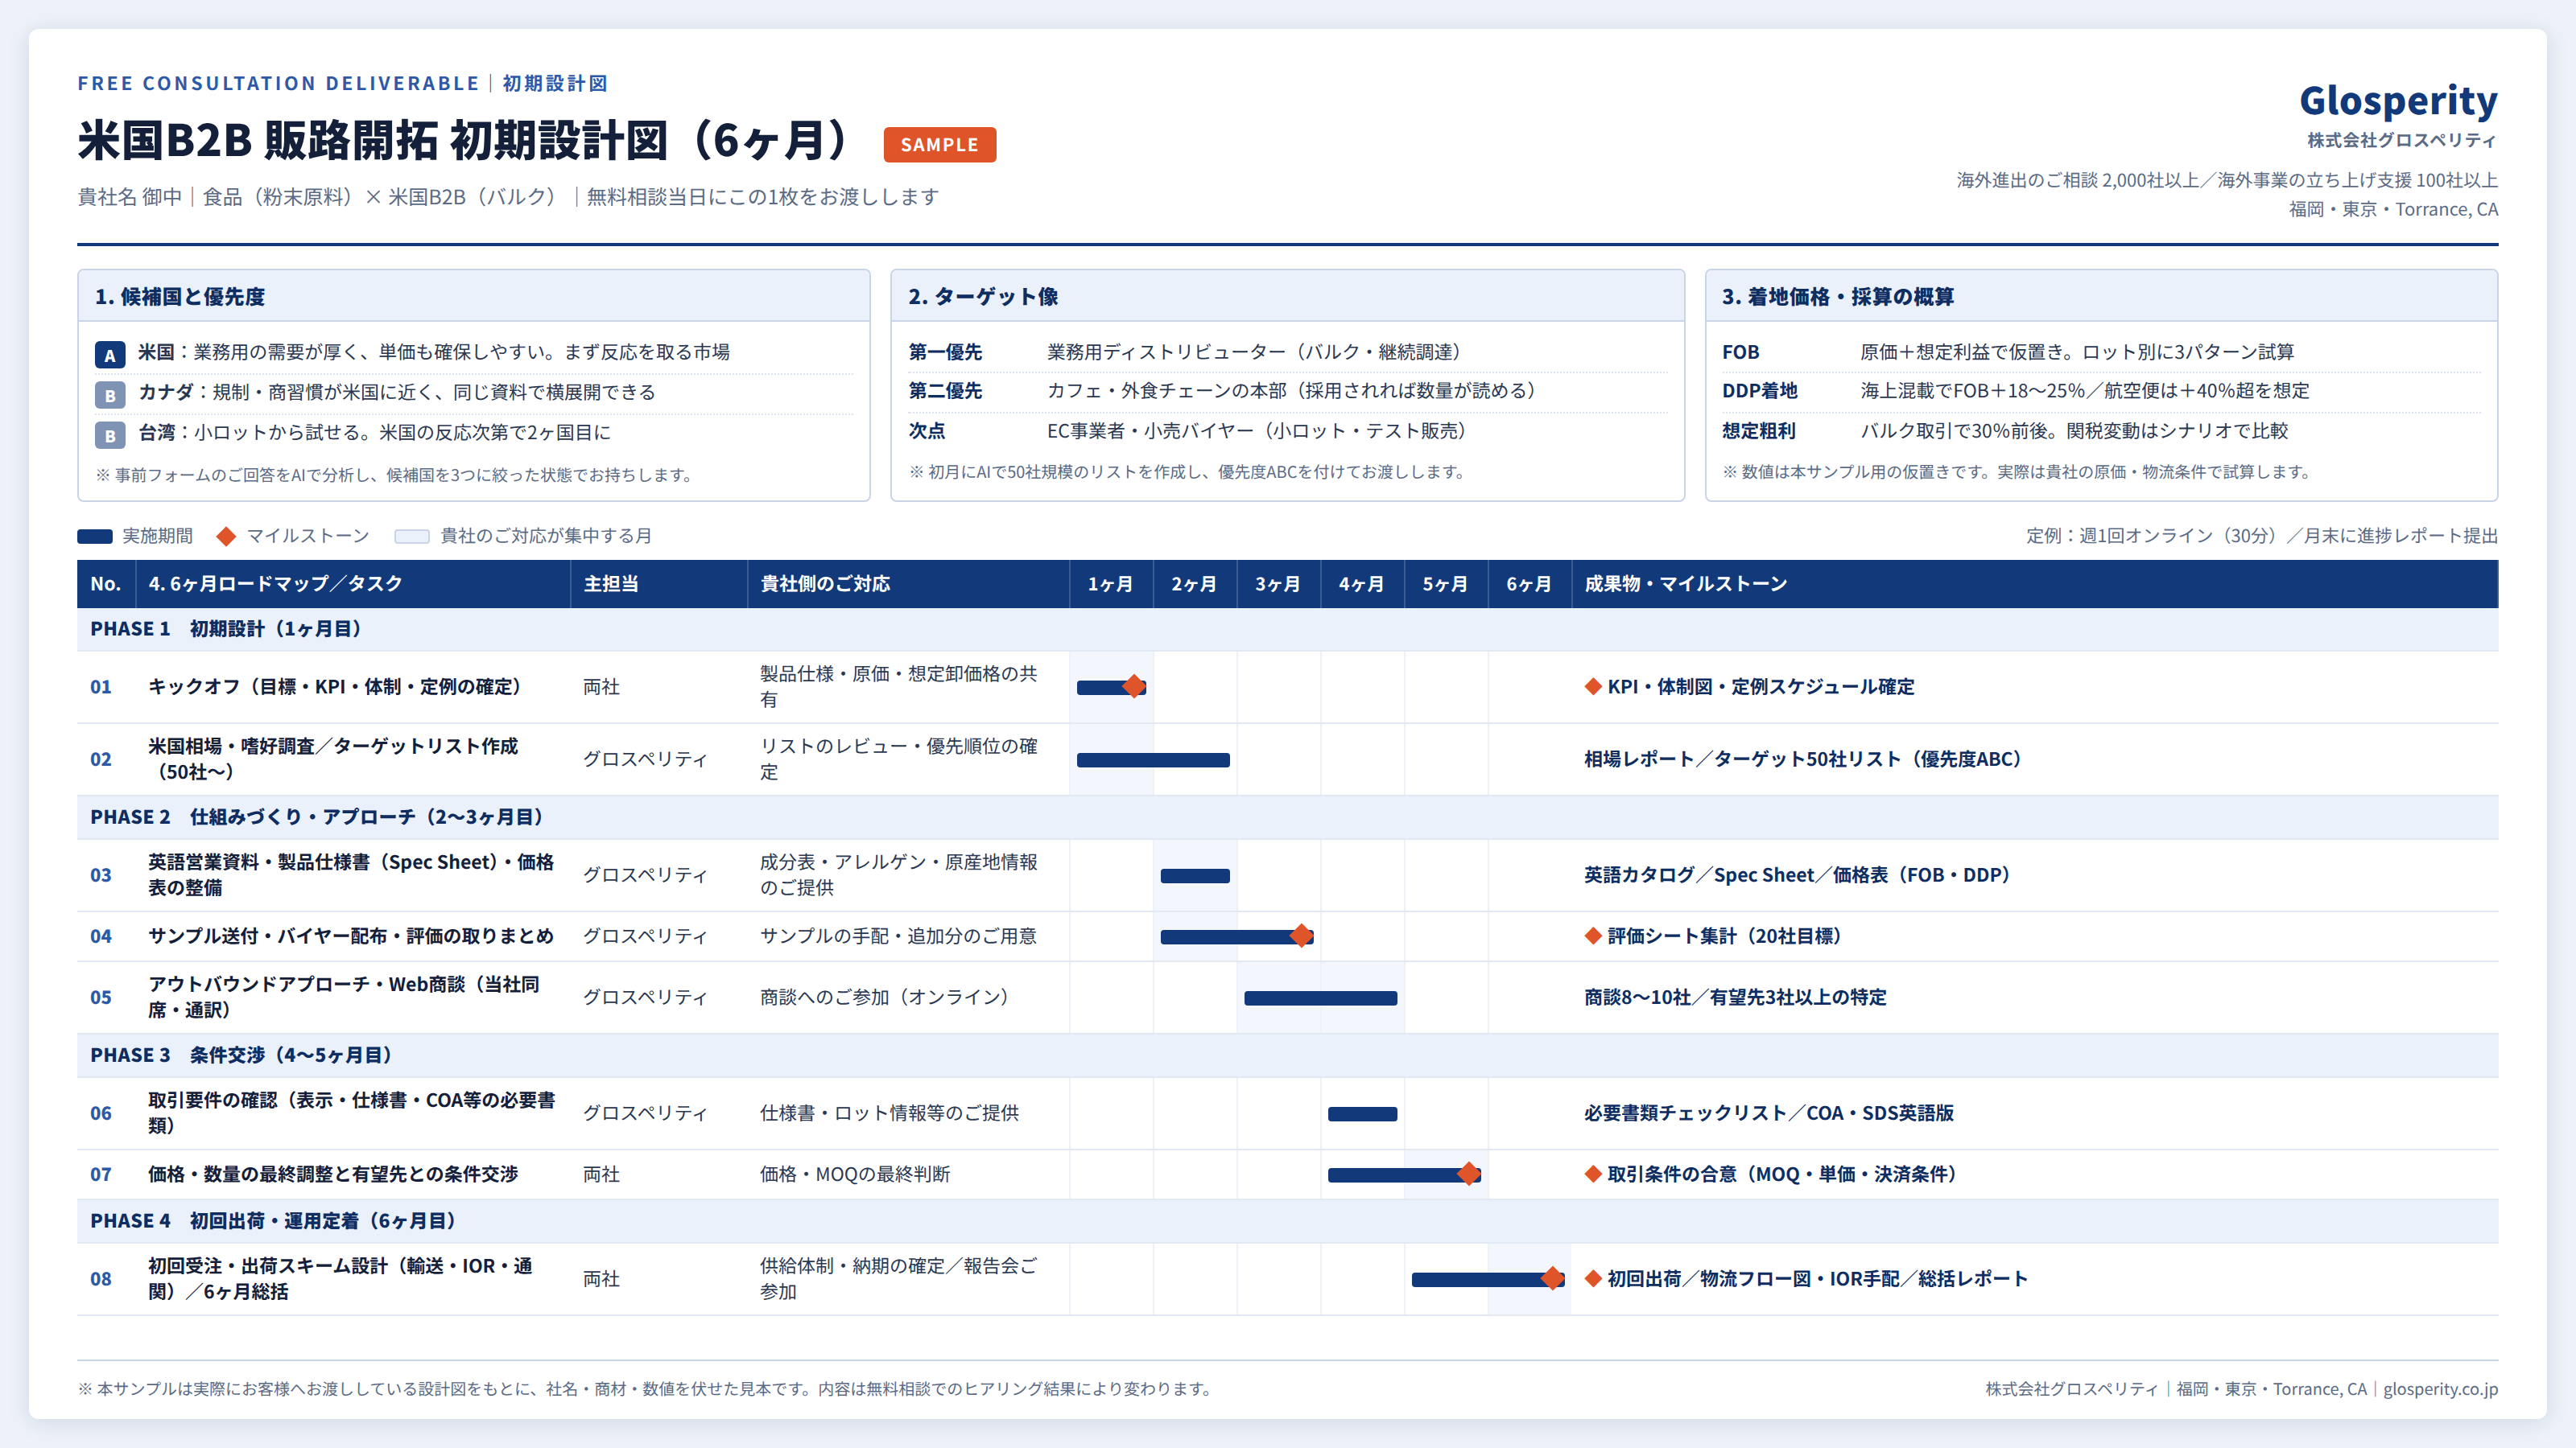Click the 1ヶ月 column header
The image size is (2576, 1448).
point(1111,583)
